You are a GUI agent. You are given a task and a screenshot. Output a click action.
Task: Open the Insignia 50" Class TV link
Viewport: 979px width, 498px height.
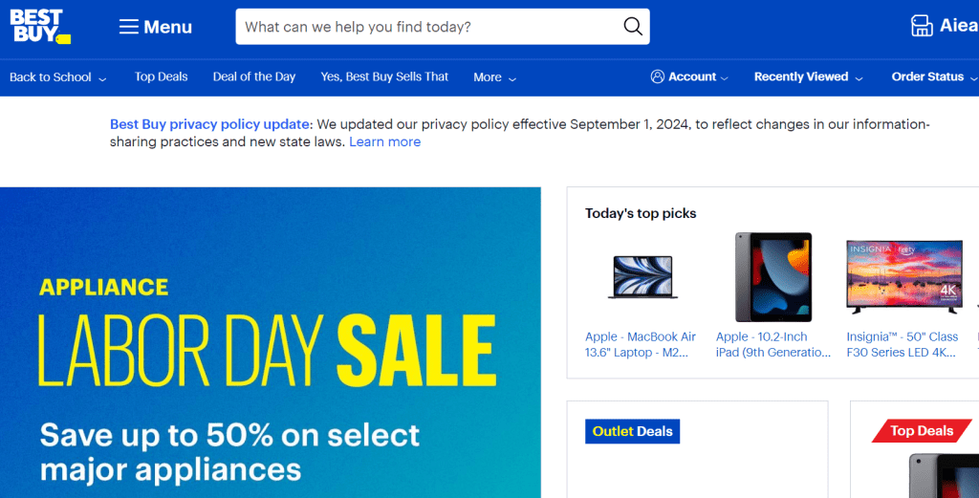tap(902, 344)
